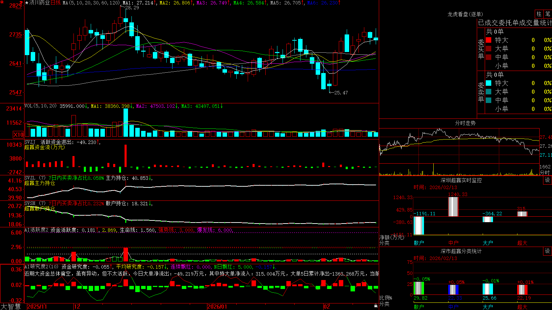Image resolution: width=552 pixels, height=310 pixels.
Task: Click the 2829 price axis label
Action: tap(15, 6)
